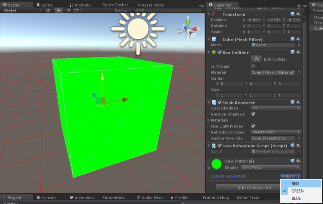The image size is (323, 204).
Task: Open Cube Mesh Filter gear menu
Action: pos(298,39)
